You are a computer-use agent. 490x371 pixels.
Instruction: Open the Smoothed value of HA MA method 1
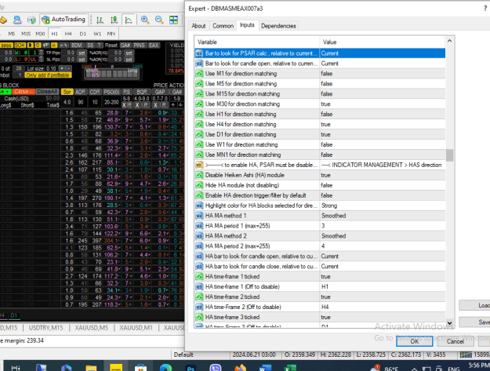click(382, 216)
